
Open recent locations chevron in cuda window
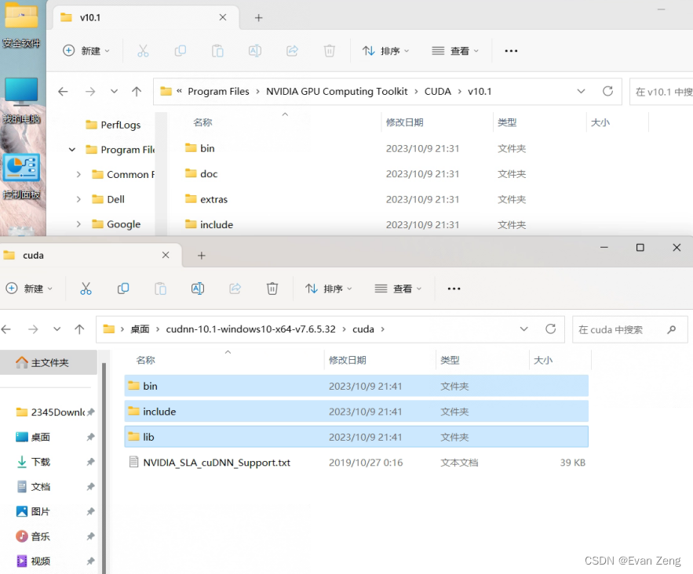click(x=57, y=329)
